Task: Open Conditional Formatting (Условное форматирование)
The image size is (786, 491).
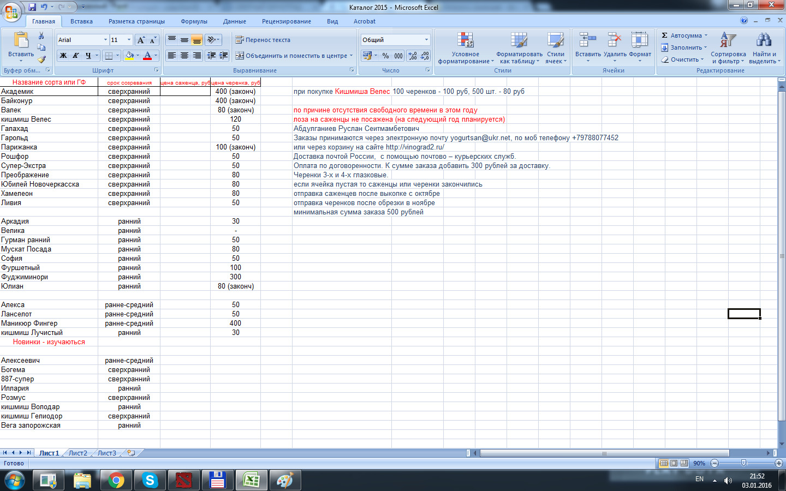Action: pyautogui.click(x=465, y=48)
